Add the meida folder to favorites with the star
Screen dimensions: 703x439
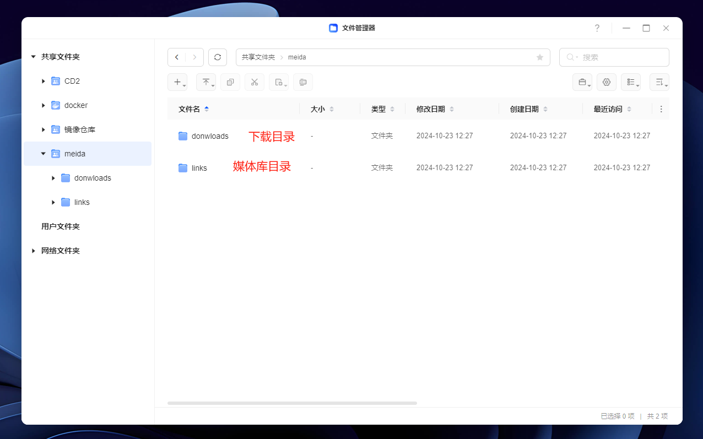pos(539,57)
